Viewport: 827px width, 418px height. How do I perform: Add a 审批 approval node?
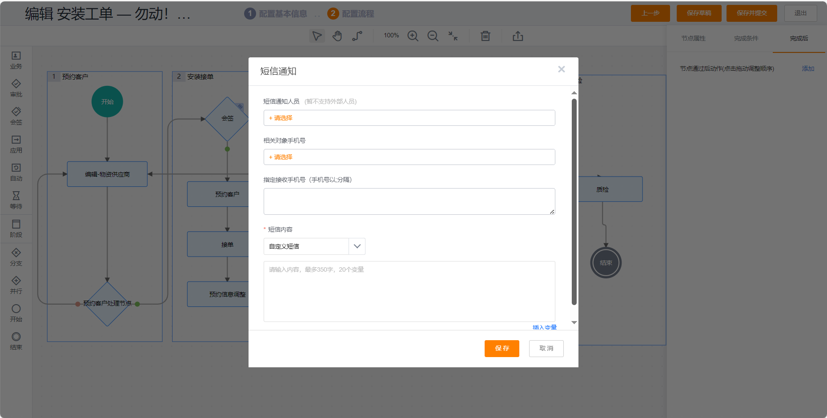click(x=16, y=88)
